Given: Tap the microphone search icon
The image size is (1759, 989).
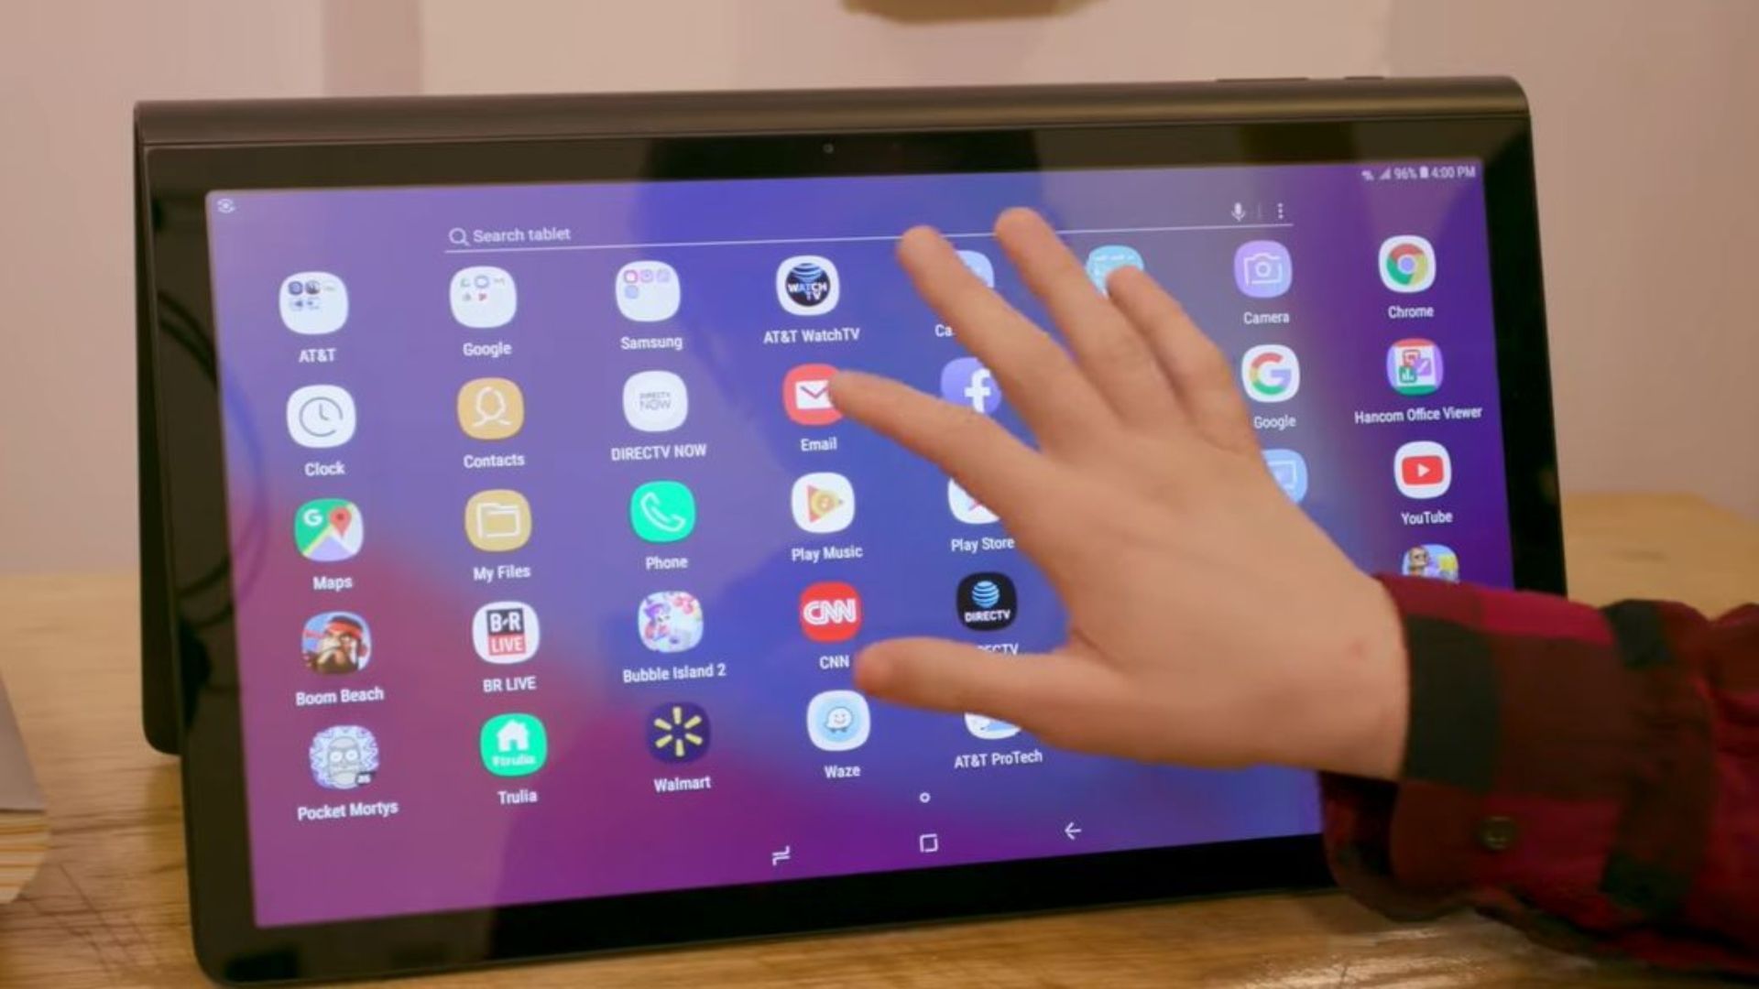Looking at the screenshot, I should click(x=1237, y=212).
